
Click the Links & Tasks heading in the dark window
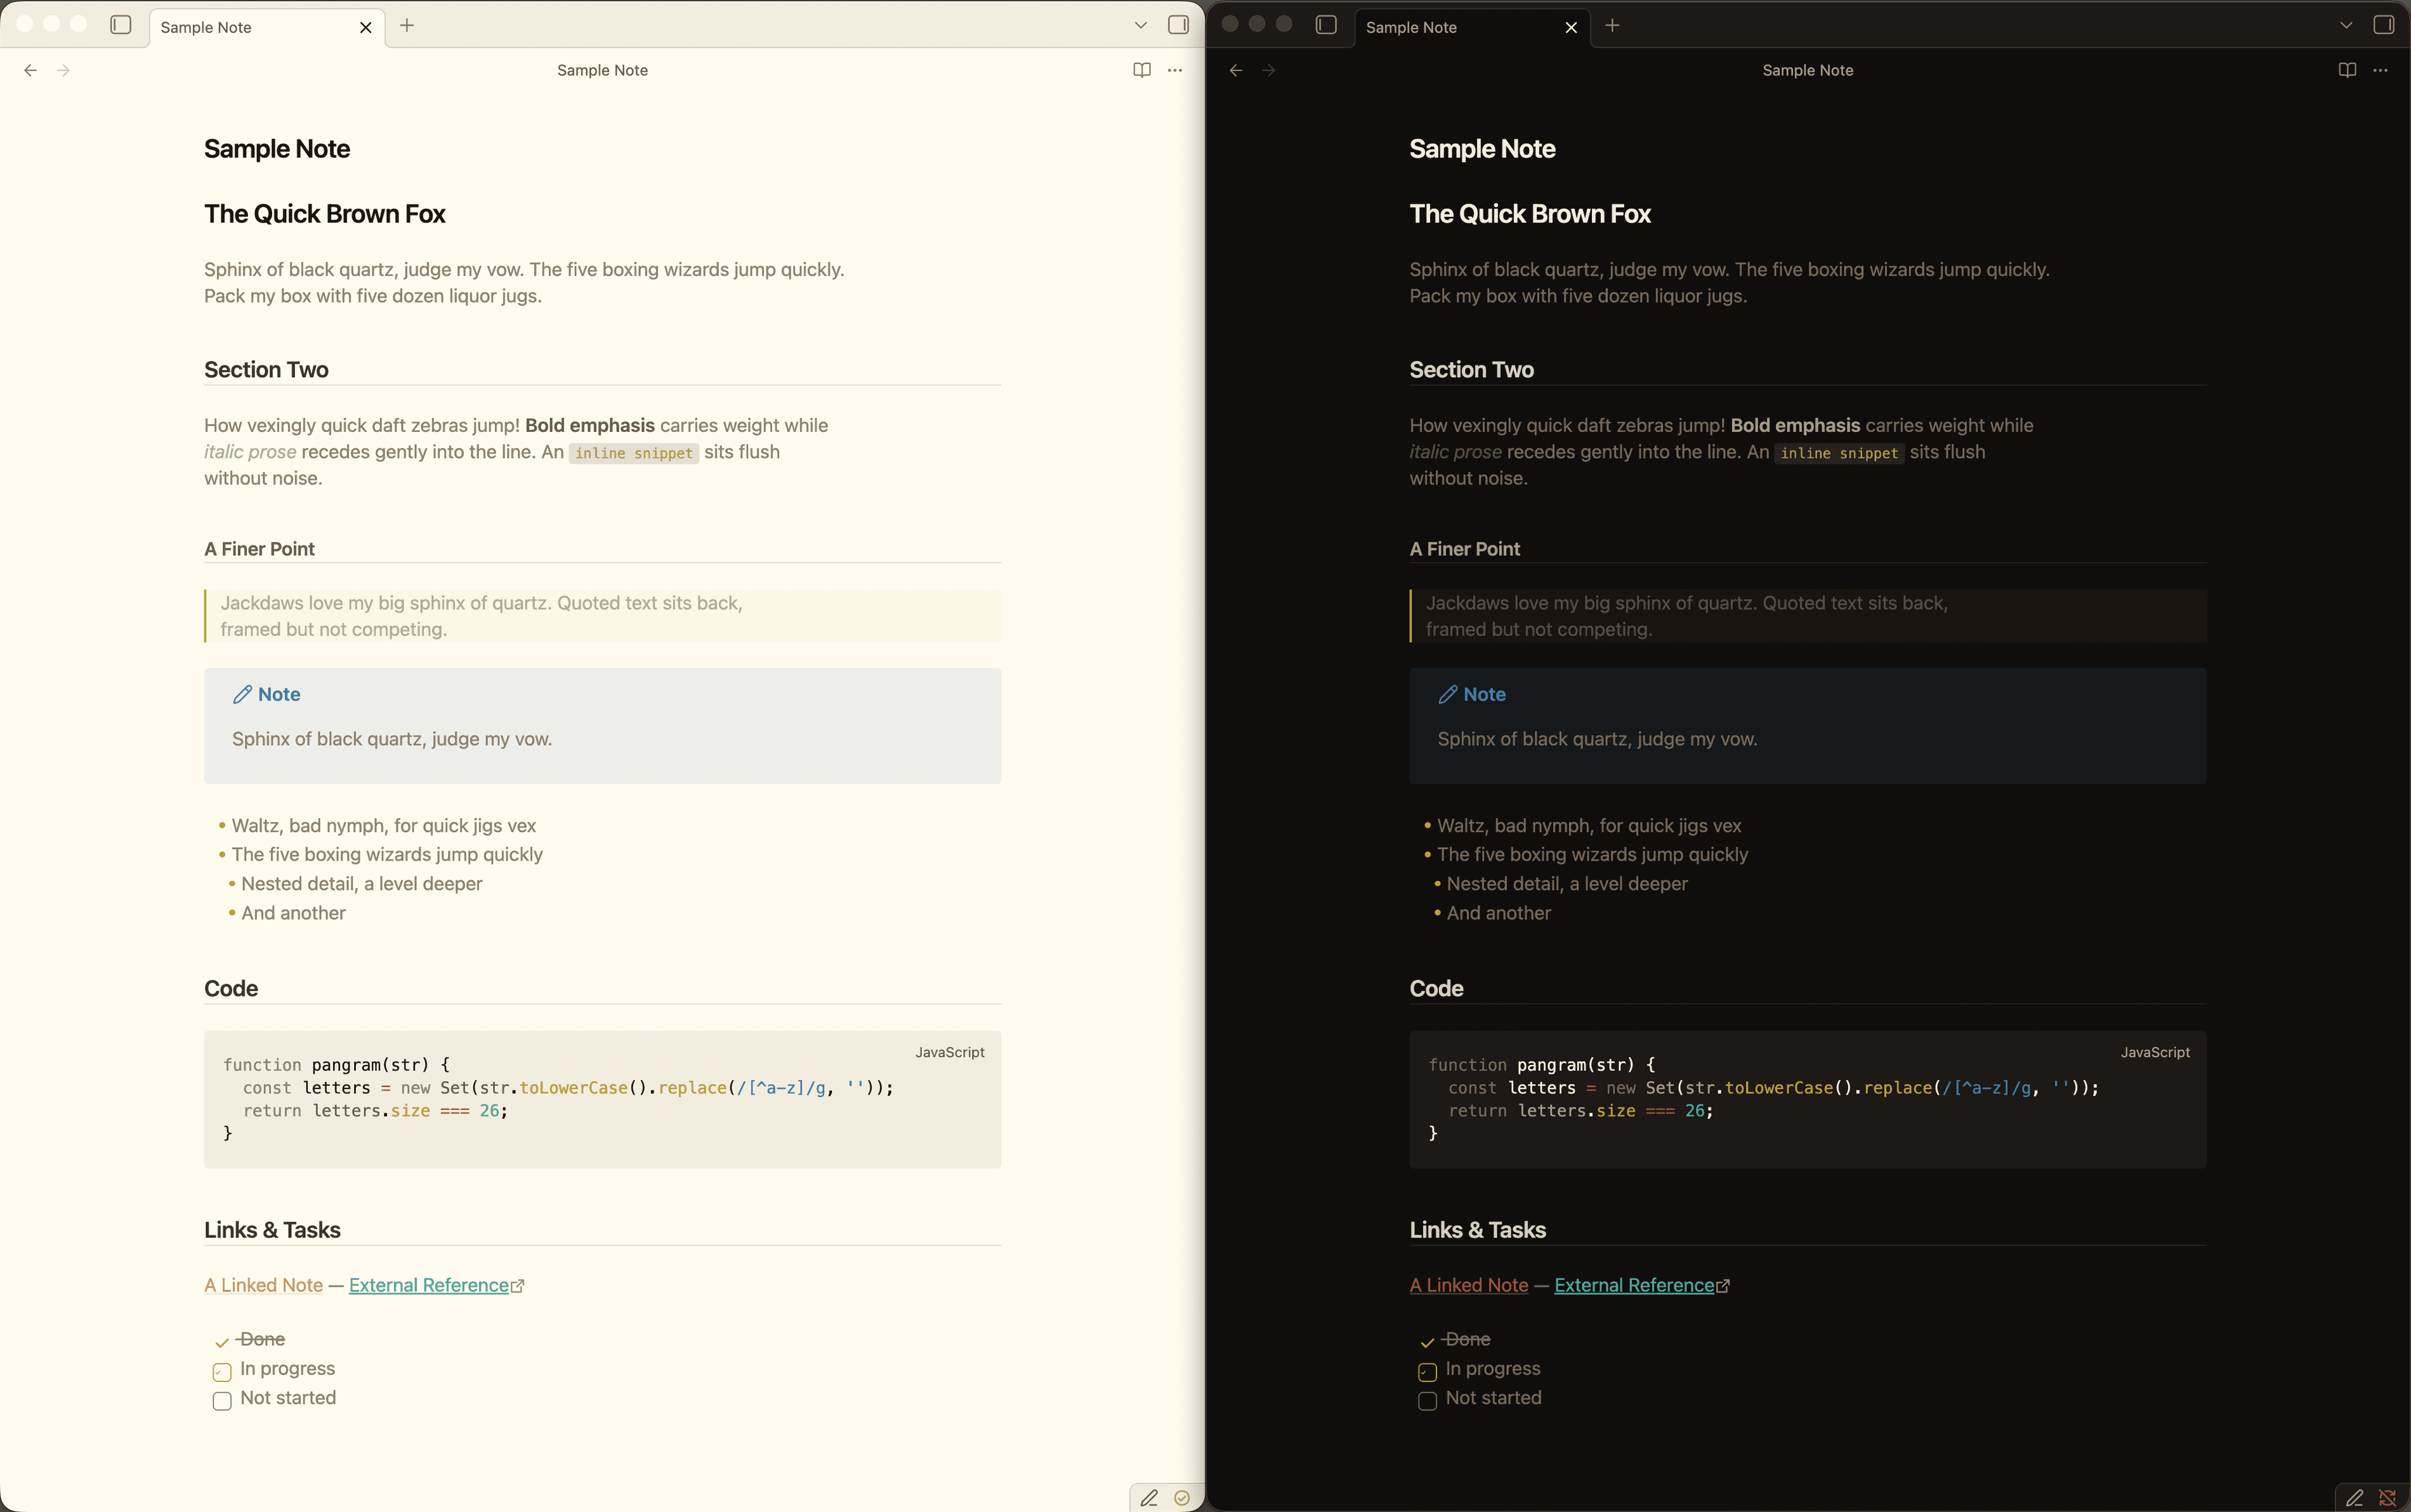tap(1478, 1230)
